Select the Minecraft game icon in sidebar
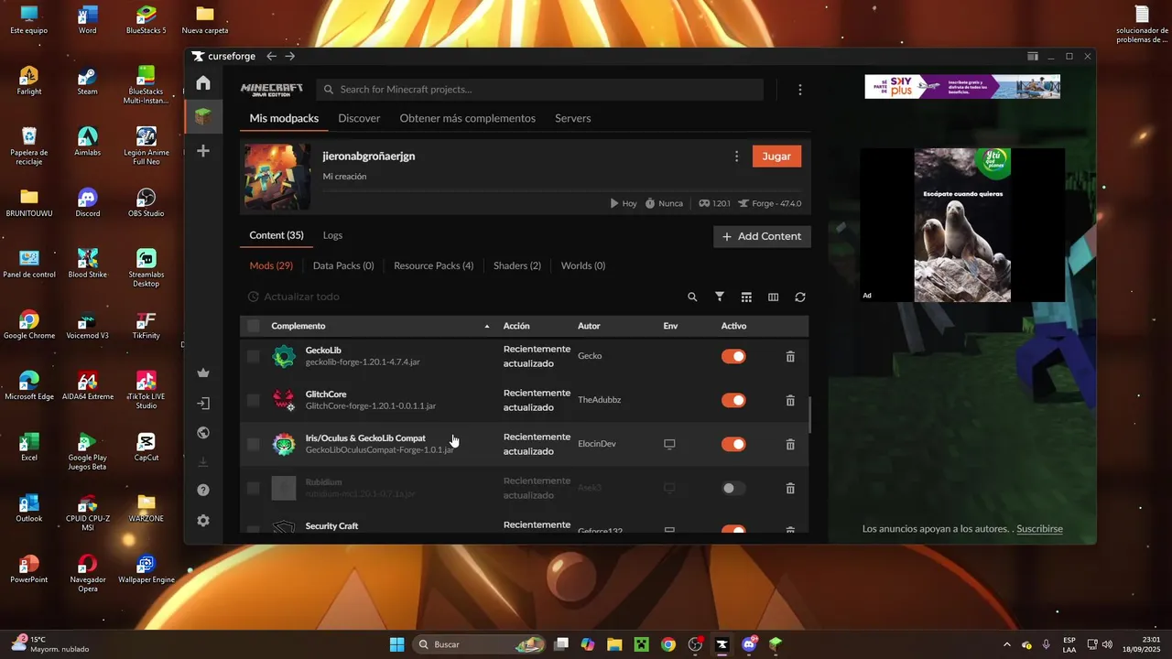The height and width of the screenshot is (659, 1172). pyautogui.click(x=203, y=117)
